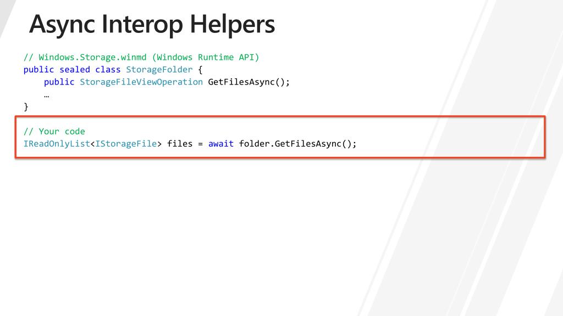
Task: Click "folder.GetFilesAsync();" call
Action: [x=297, y=144]
